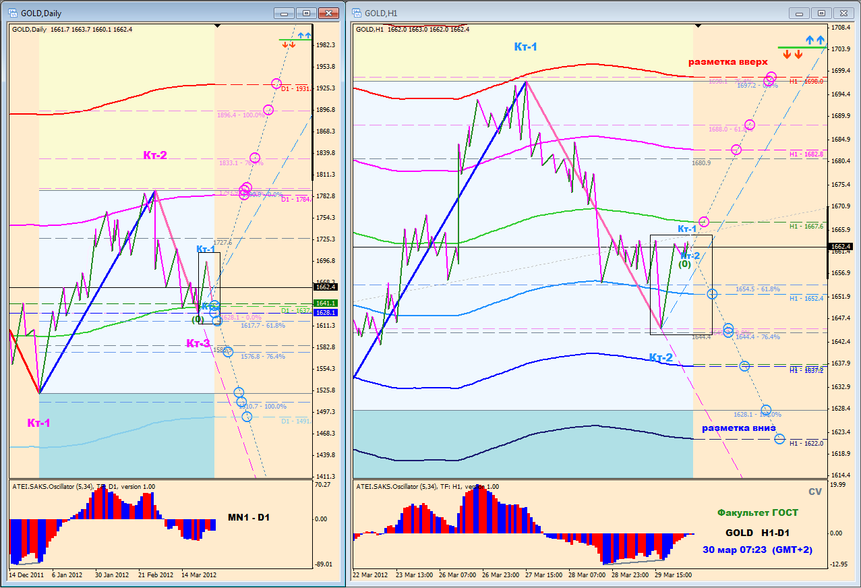The height and width of the screenshot is (588, 861).
Task: Click the MN1 - D1 label
Action: [248, 517]
